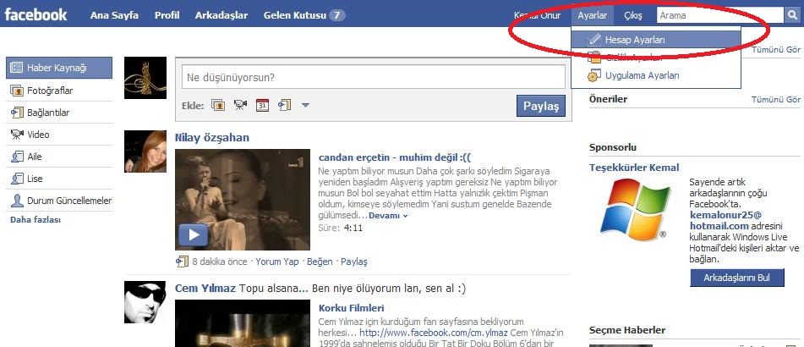Click the Sponsorlu heading

(613, 147)
